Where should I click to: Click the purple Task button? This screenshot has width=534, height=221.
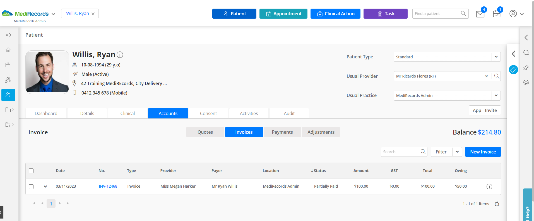coord(386,14)
